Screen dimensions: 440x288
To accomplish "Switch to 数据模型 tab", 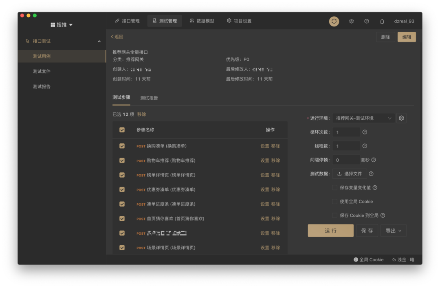I will tap(202, 21).
